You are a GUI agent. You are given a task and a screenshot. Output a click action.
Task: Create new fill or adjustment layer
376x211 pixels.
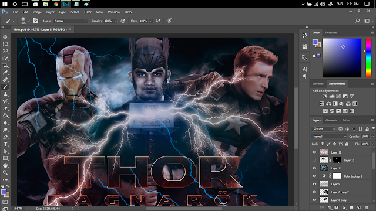[344, 207]
